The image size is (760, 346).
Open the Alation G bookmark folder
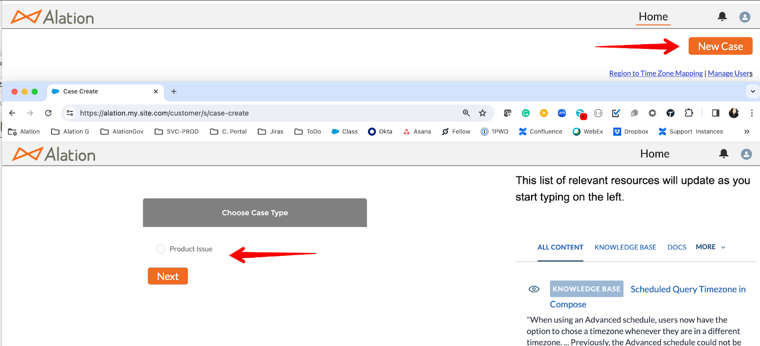click(70, 131)
